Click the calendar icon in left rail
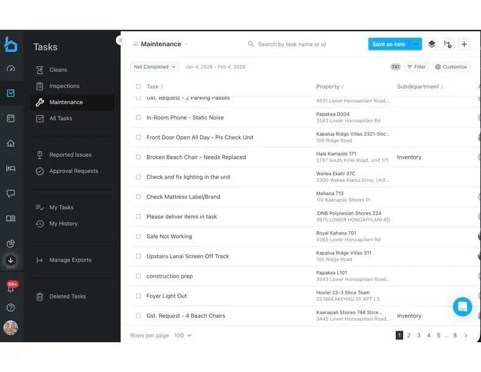Image resolution: width=481 pixels, height=372 pixels. (x=10, y=118)
